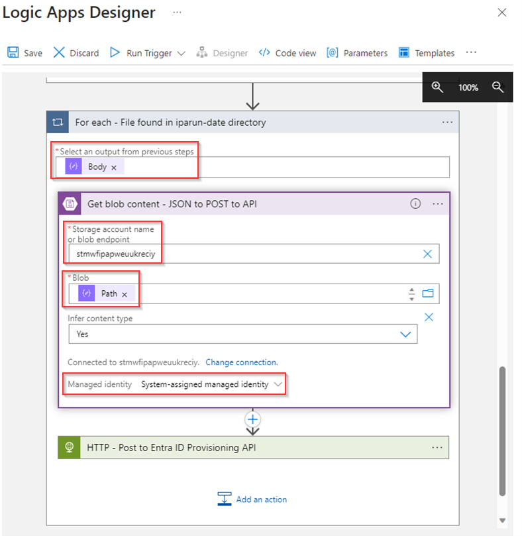Expand the Infer content type dropdown
This screenshot has width=522, height=536.
(405, 335)
